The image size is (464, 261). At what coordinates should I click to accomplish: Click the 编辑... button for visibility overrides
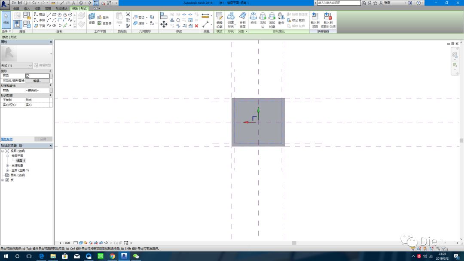37,81
